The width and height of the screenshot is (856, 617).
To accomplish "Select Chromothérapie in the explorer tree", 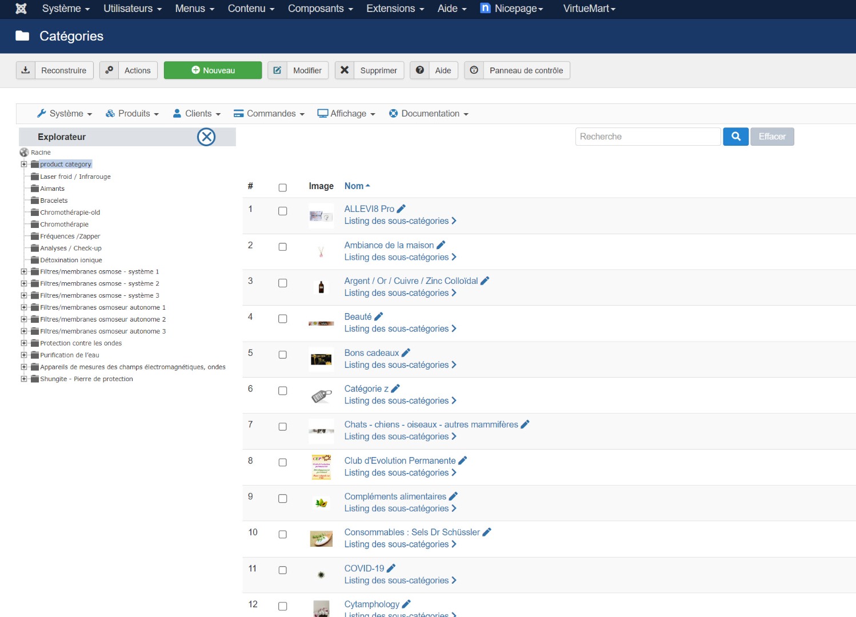I will [x=64, y=225].
